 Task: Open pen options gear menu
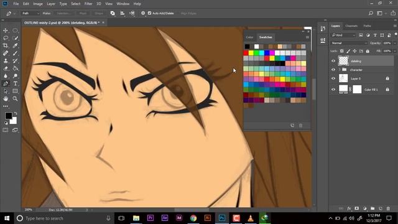pos(143,13)
